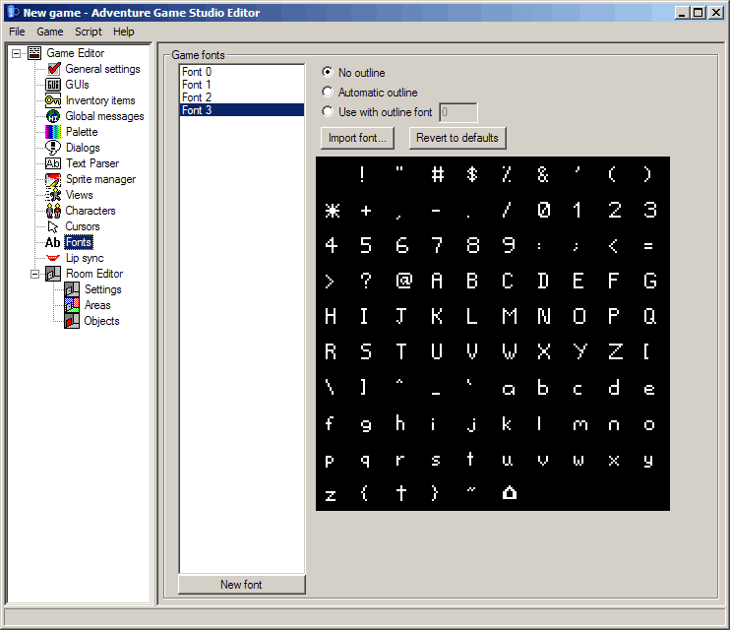Screen dimensions: 730x630
Task: Open Sprite manager in the tree
Action: 100,179
